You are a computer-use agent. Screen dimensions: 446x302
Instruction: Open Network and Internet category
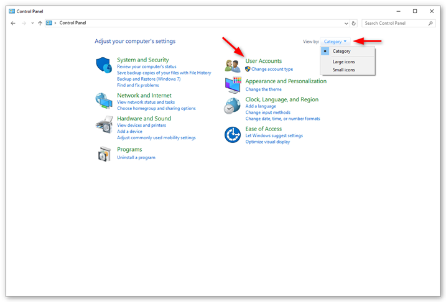coord(144,96)
